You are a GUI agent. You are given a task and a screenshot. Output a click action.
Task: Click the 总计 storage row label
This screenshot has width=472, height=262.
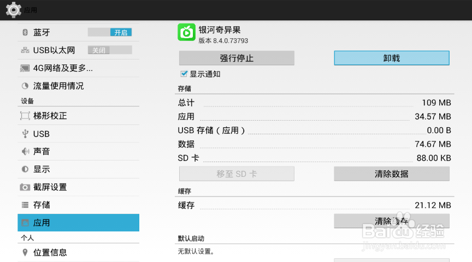(186, 103)
